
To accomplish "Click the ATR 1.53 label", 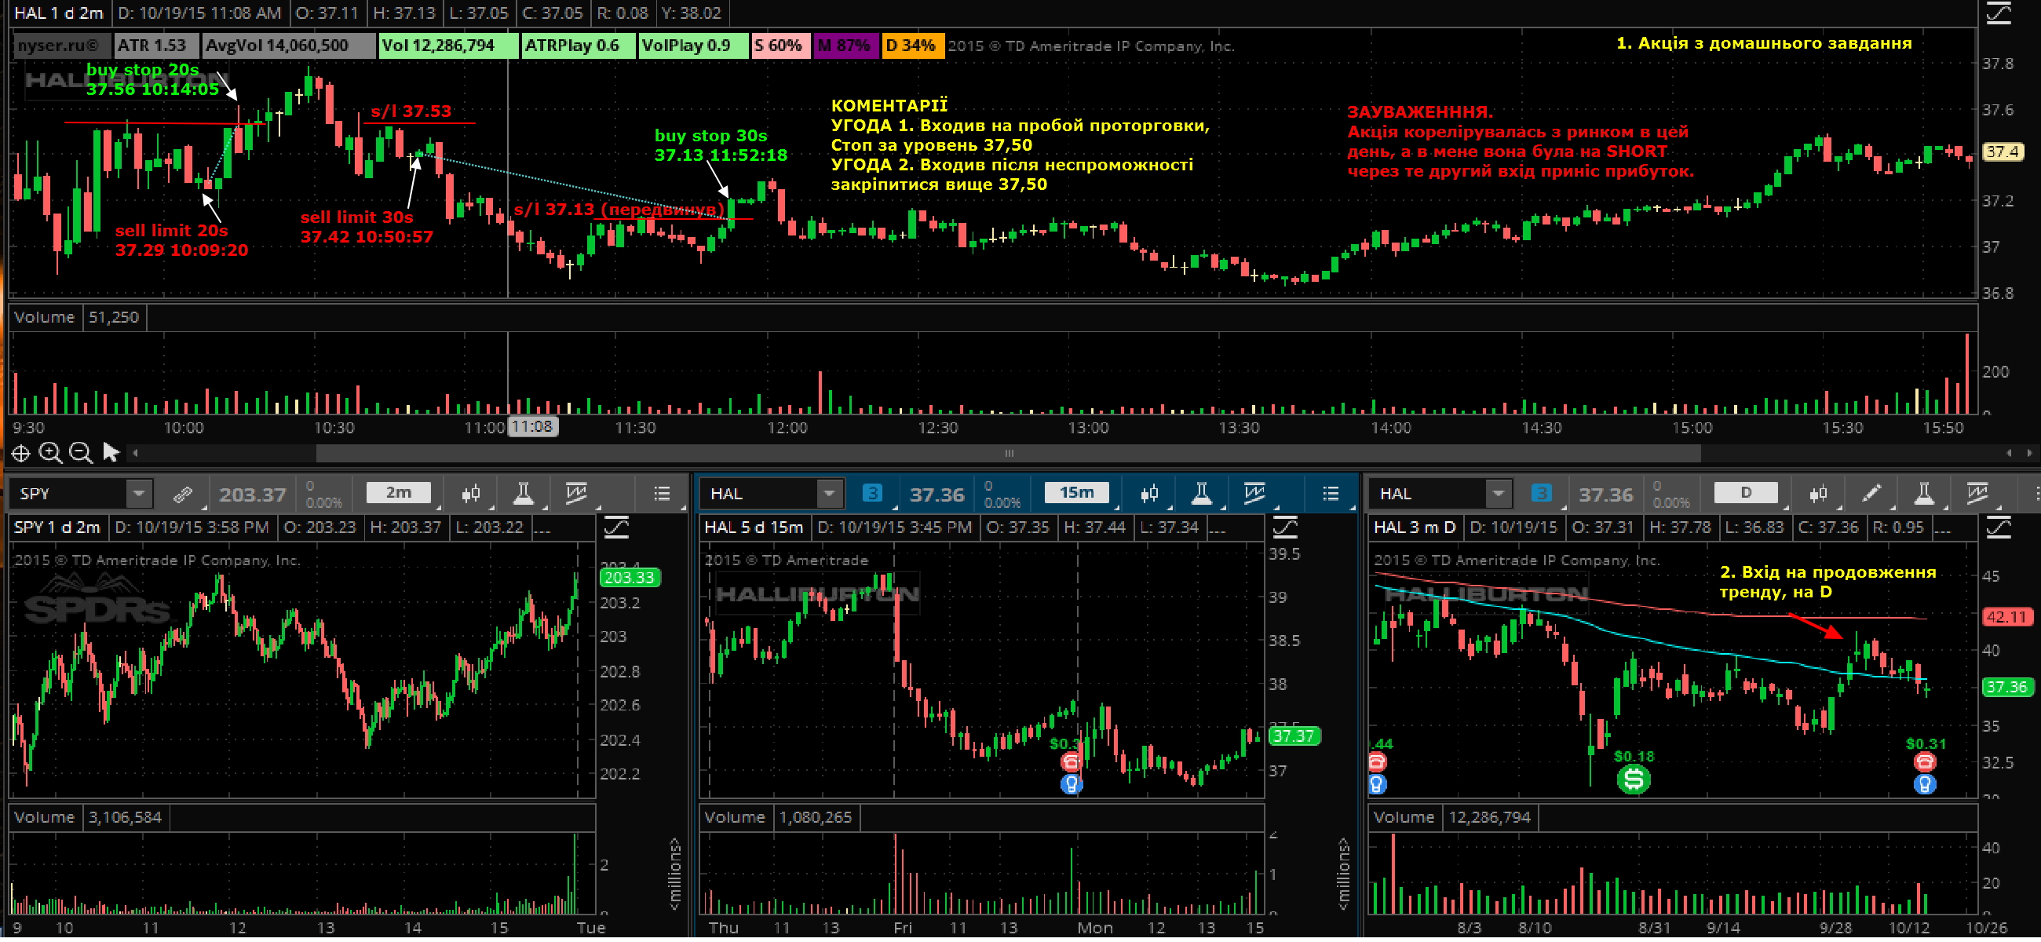I will point(155,46).
